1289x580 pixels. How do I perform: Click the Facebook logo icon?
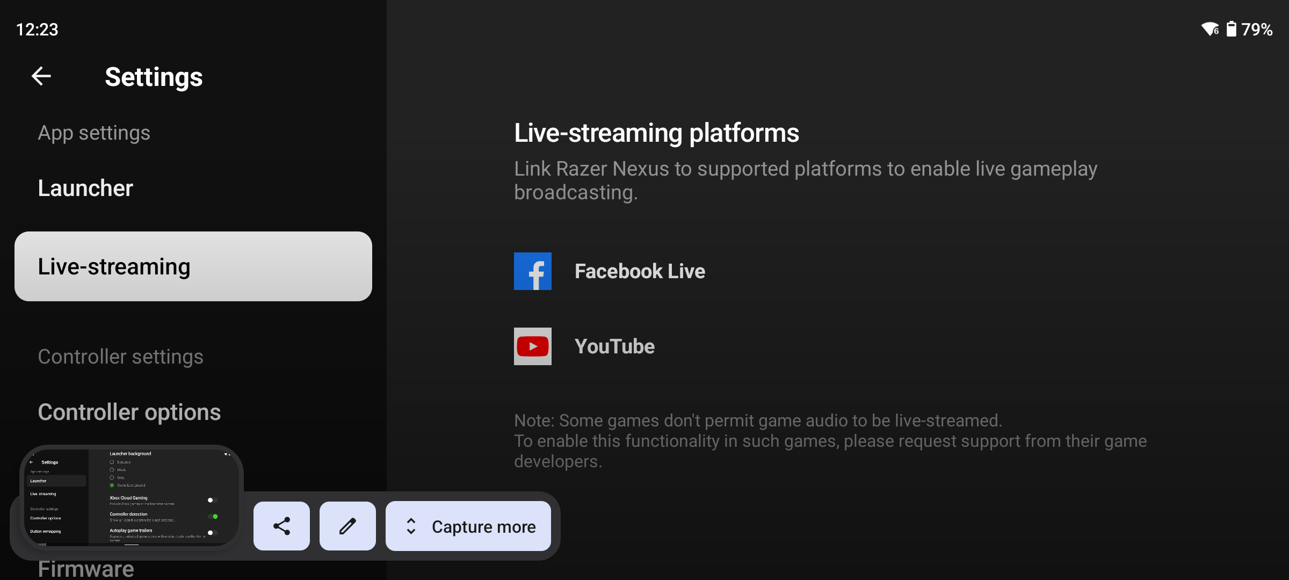(532, 271)
